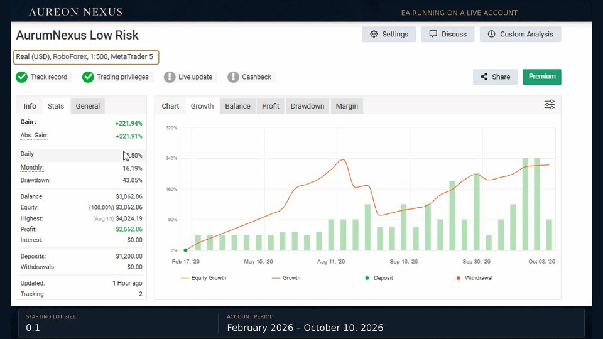Click the green Premium button
Screen dimensions: 603x339
click(x=542, y=77)
